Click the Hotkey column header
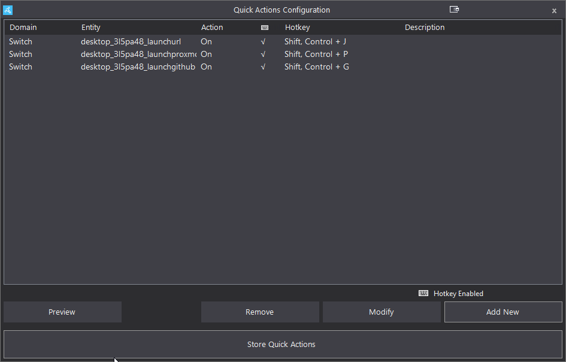Image resolution: width=566 pixels, height=362 pixels. click(298, 28)
